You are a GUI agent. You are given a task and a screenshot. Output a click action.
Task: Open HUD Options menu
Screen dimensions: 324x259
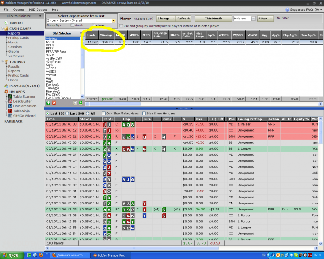click(x=38, y=10)
